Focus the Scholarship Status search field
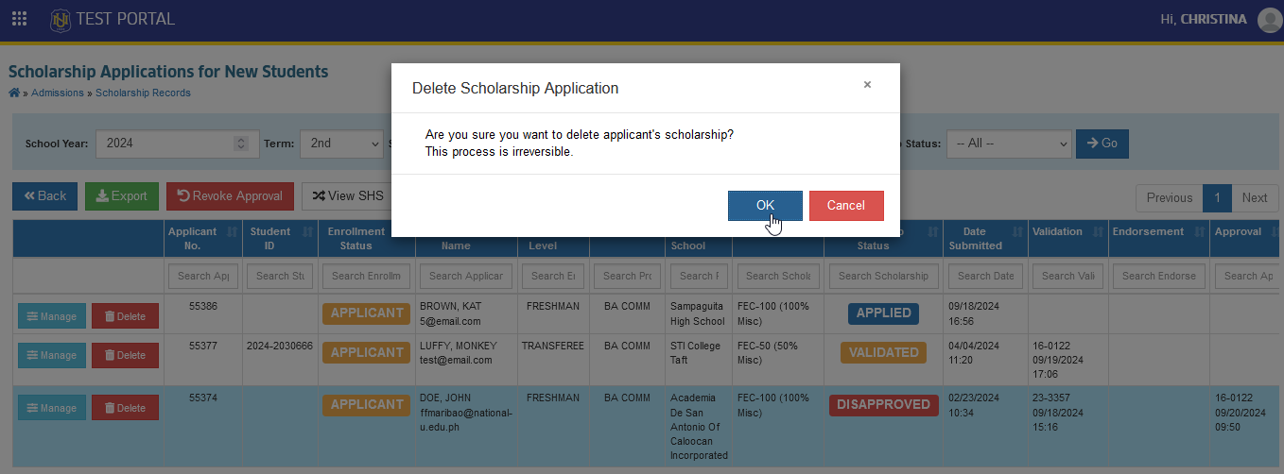This screenshot has height=474, width=1284. (883, 276)
